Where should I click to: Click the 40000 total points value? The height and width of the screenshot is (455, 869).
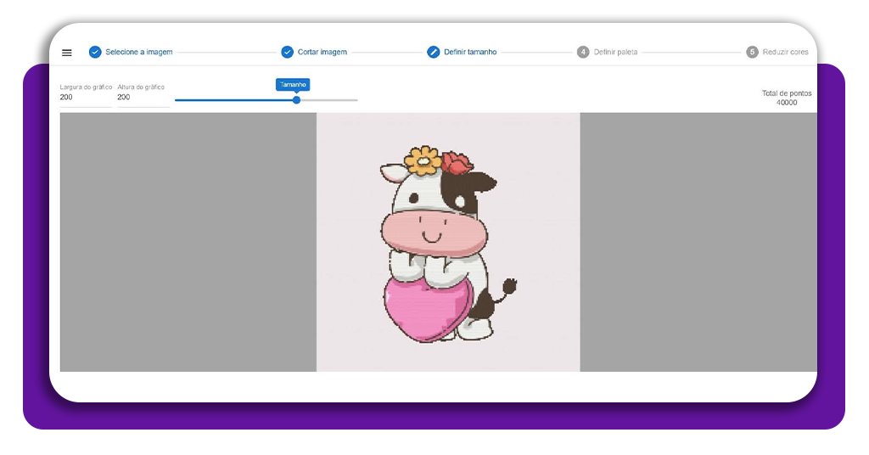click(x=787, y=103)
